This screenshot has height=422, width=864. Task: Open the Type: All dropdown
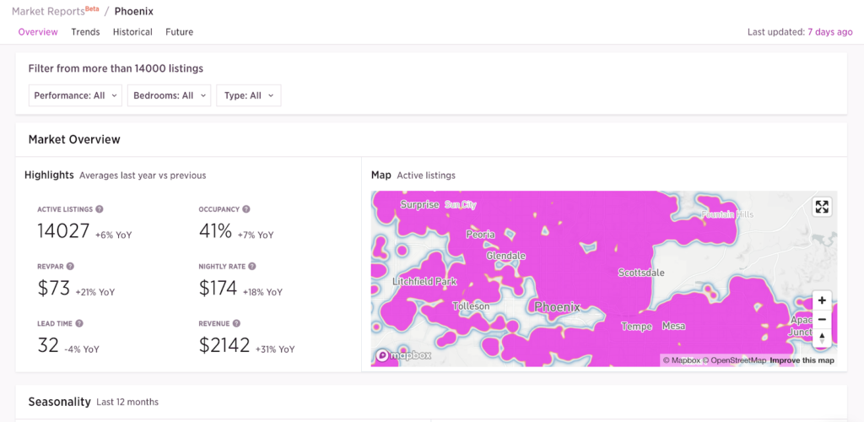249,95
